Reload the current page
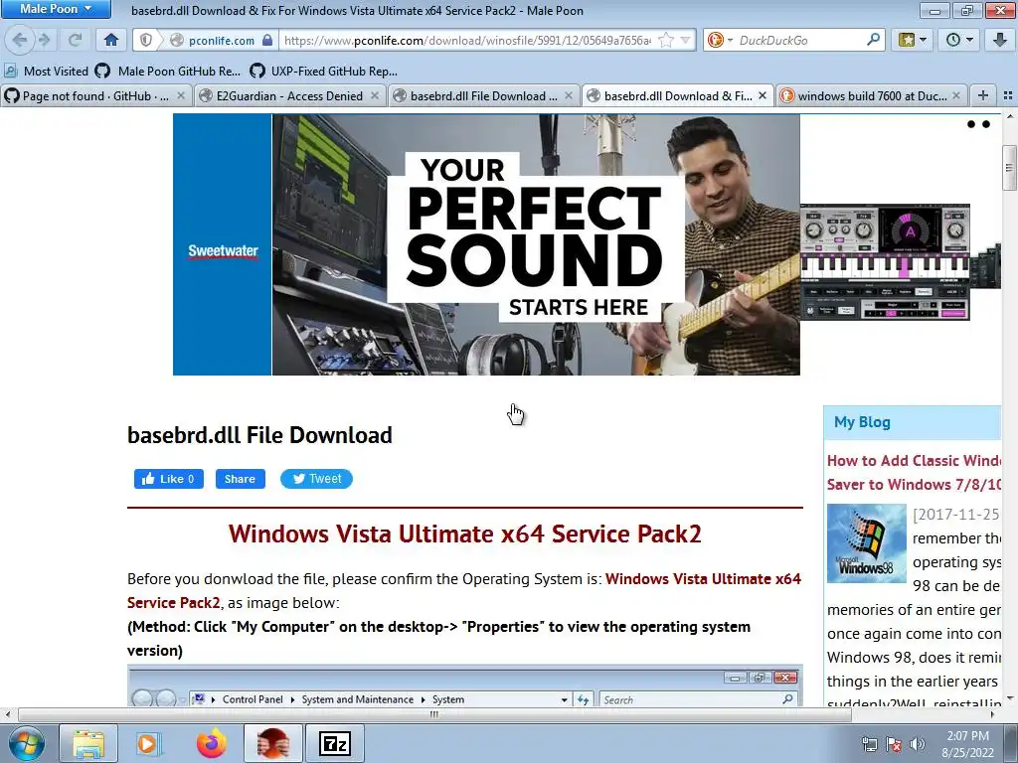Viewport: 1018px width, 763px height. coord(76,40)
